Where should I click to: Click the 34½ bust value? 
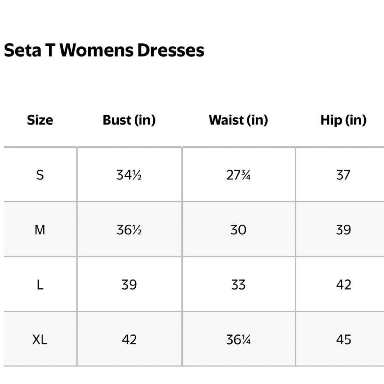(129, 175)
